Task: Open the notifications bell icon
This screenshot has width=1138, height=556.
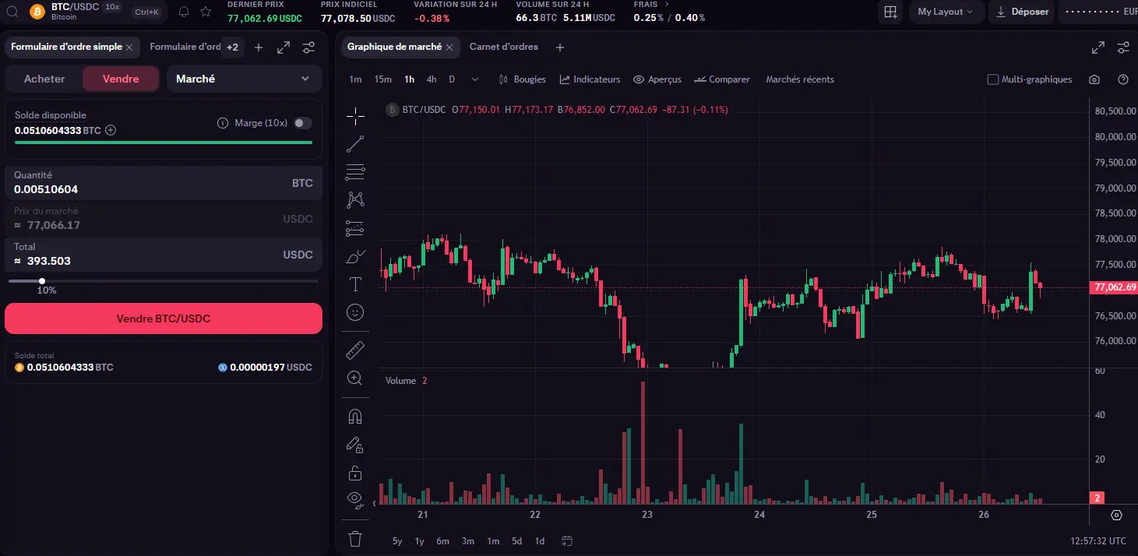Action: 184,12
